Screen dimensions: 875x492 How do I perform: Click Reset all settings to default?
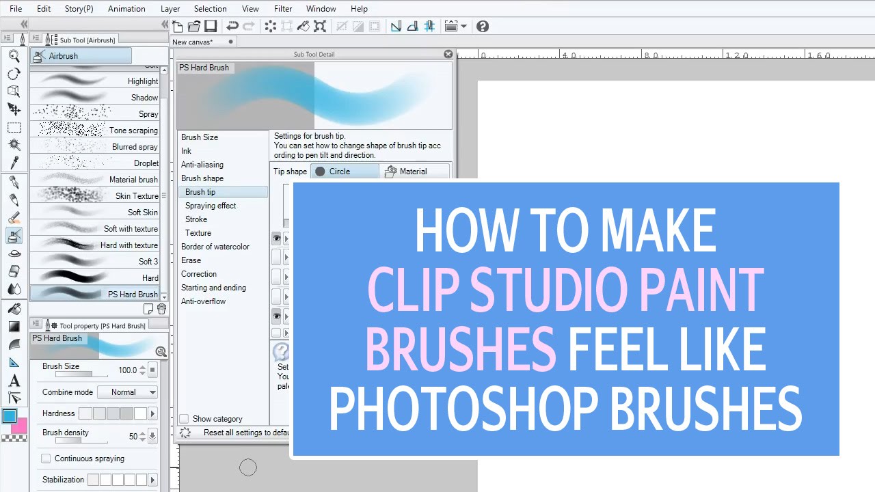click(234, 433)
